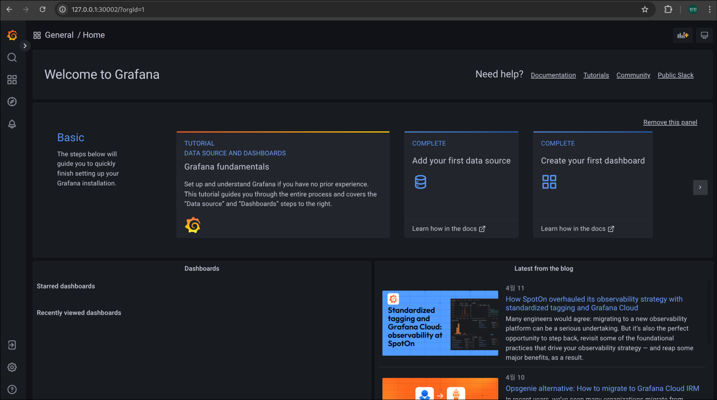Open the Opsgenie blog post thumbnail

point(440,389)
